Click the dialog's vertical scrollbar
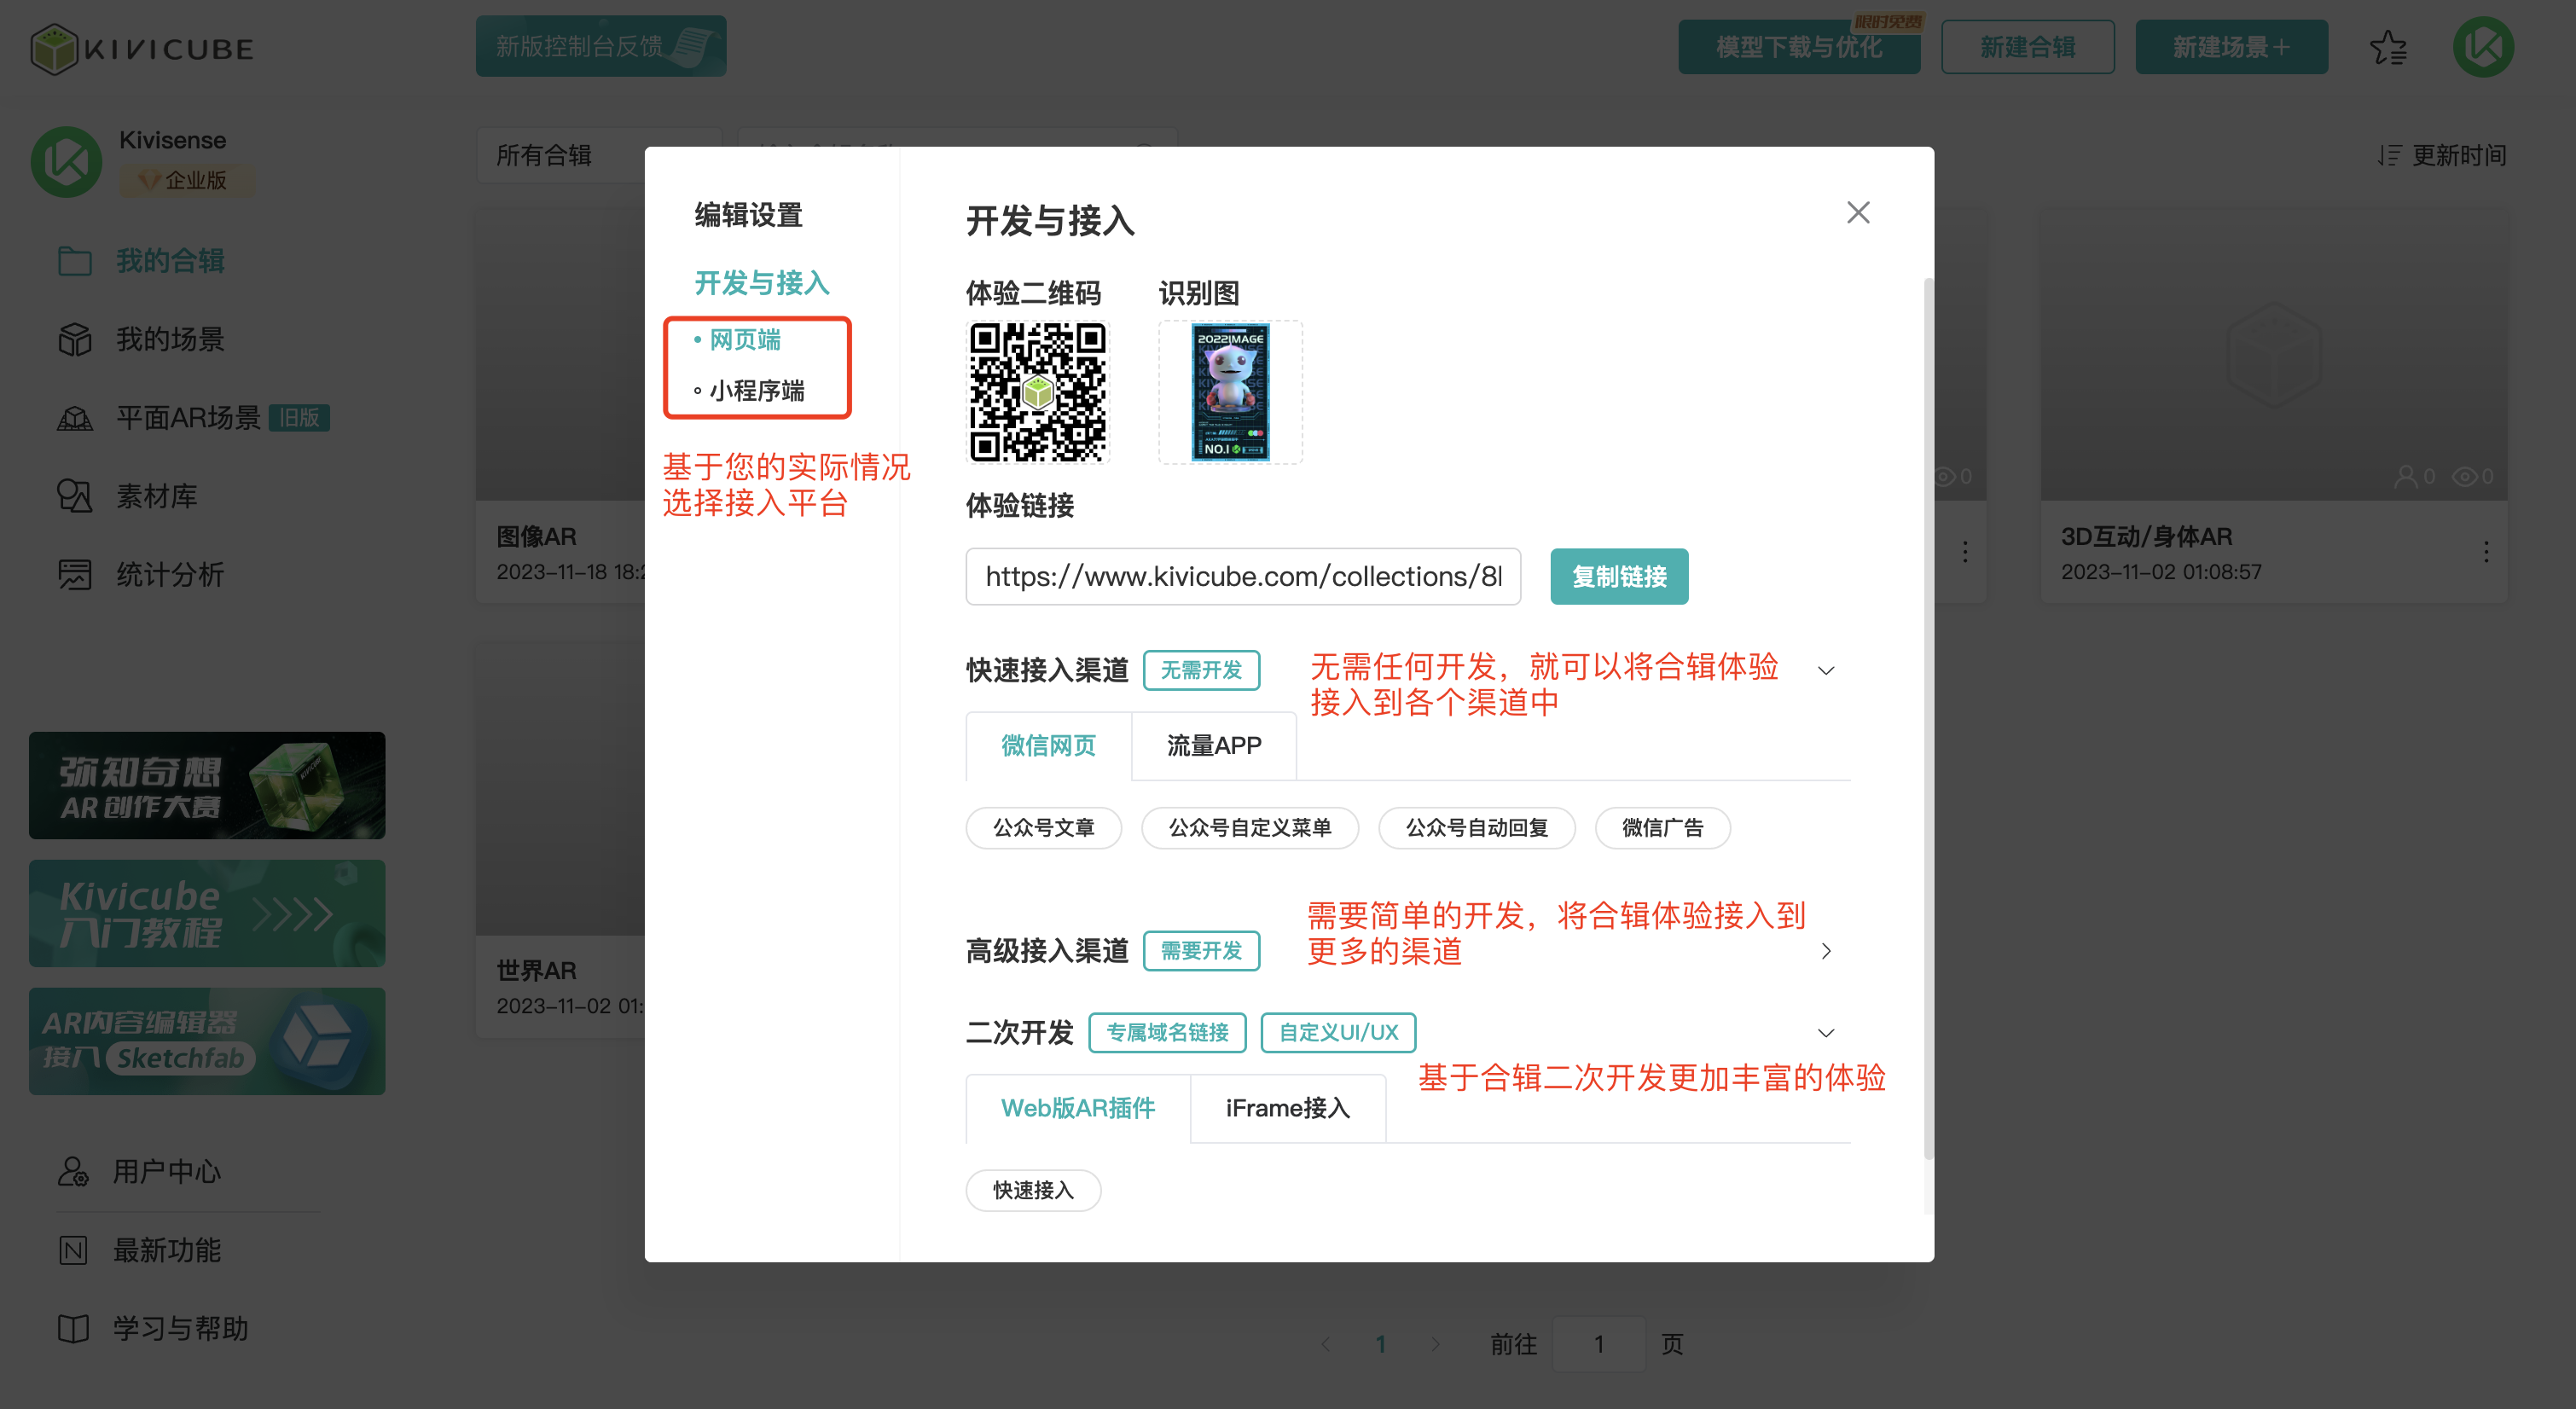This screenshot has width=2576, height=1409. tap(1928, 720)
